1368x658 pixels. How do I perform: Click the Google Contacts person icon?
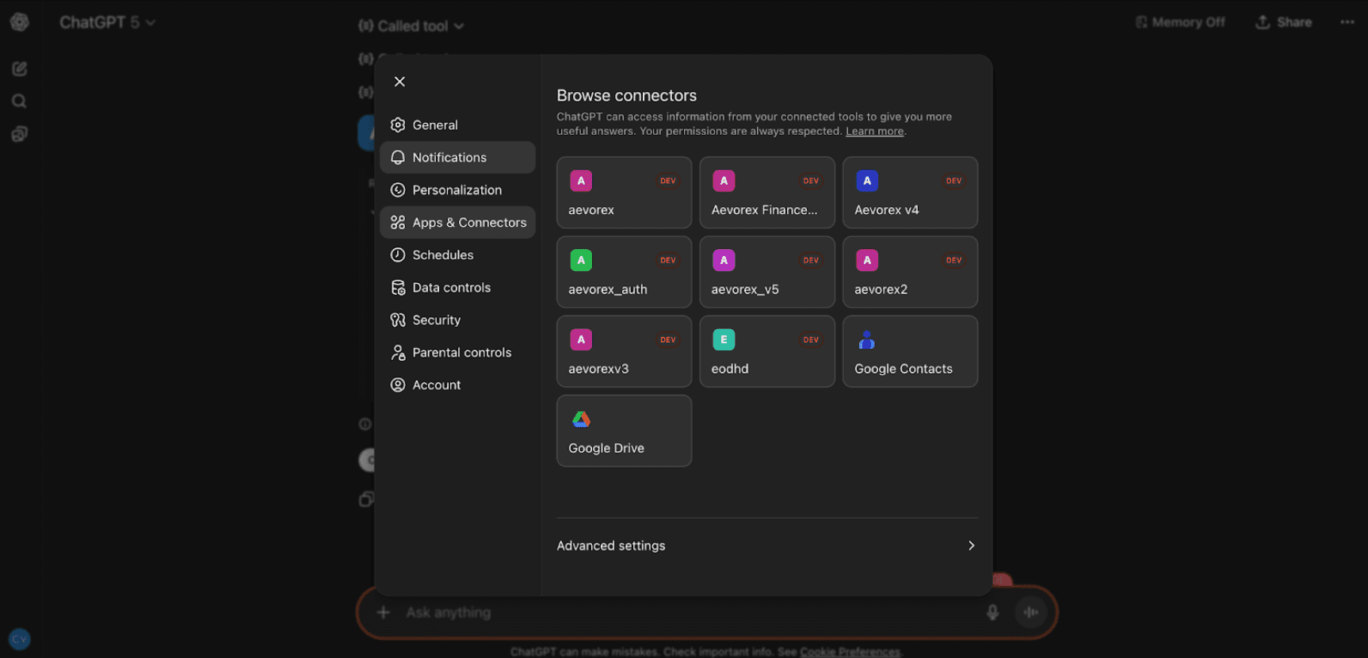[x=867, y=340]
